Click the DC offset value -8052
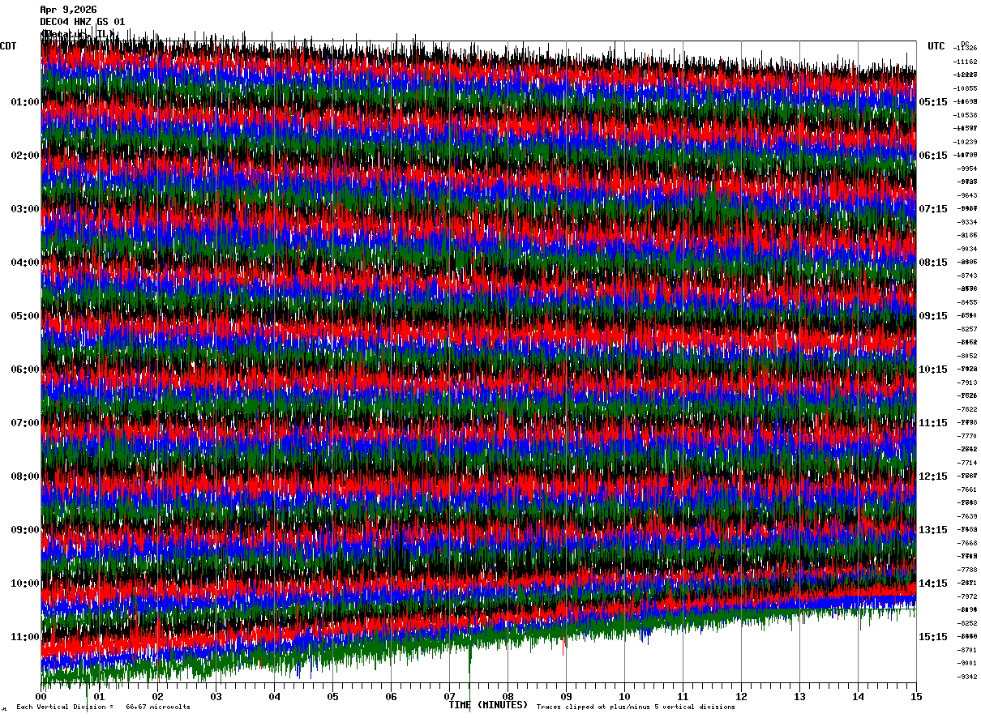This screenshot has height=718, width=981. point(966,356)
